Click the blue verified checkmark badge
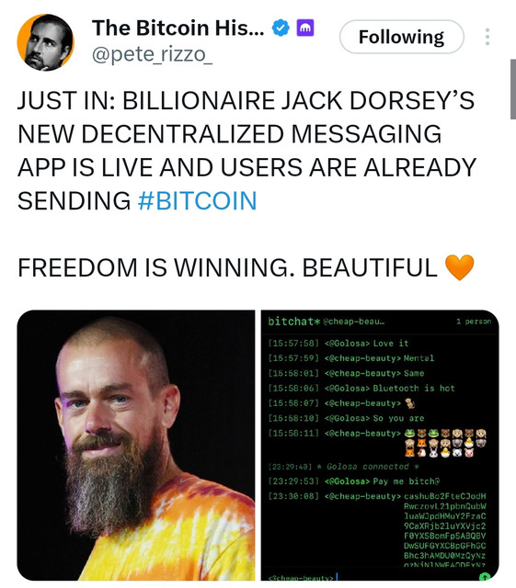The image size is (516, 588). 281,28
